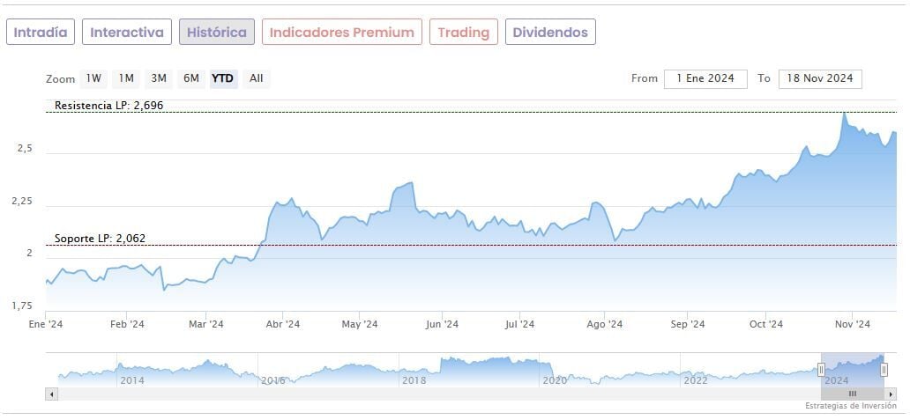Viewport: 910px width, 420px height.
Task: Select the Histórica tab
Action: [x=217, y=33]
